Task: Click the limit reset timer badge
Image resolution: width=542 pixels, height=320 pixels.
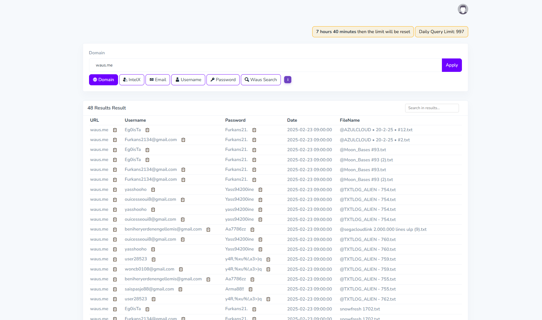Action: (x=363, y=32)
